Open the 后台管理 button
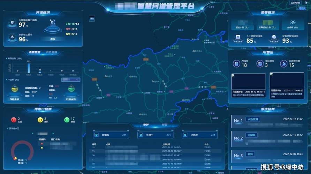Screen dimensions: 311x174 coord(295,3)
